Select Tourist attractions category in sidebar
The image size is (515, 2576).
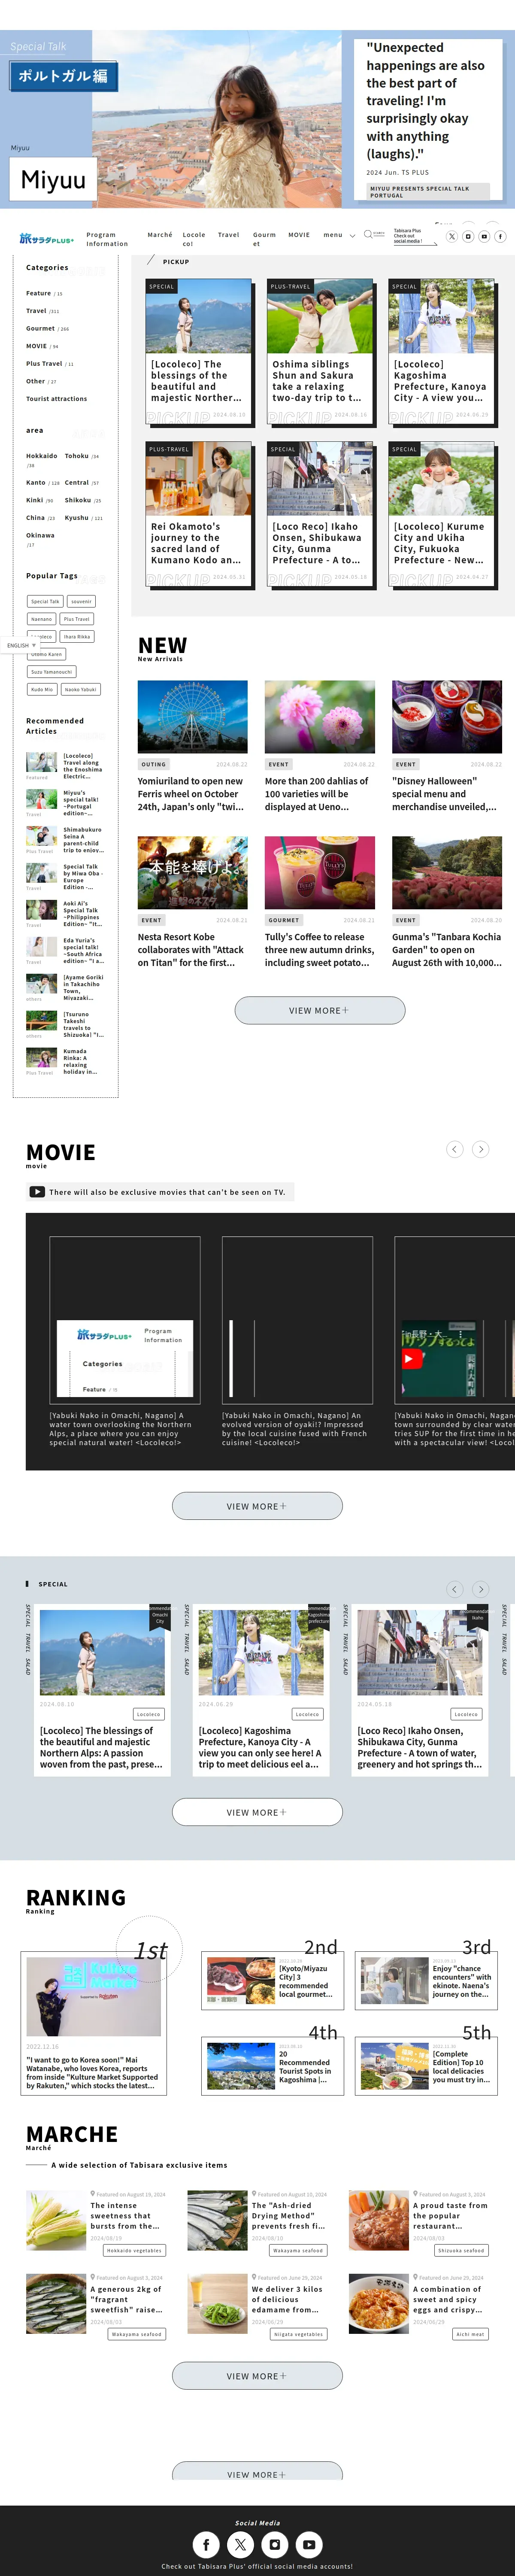coord(56,399)
